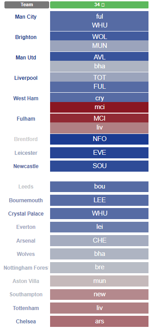Click Brighton's MUN fixture cell
This screenshot has height=330, width=164.
(x=99, y=46)
